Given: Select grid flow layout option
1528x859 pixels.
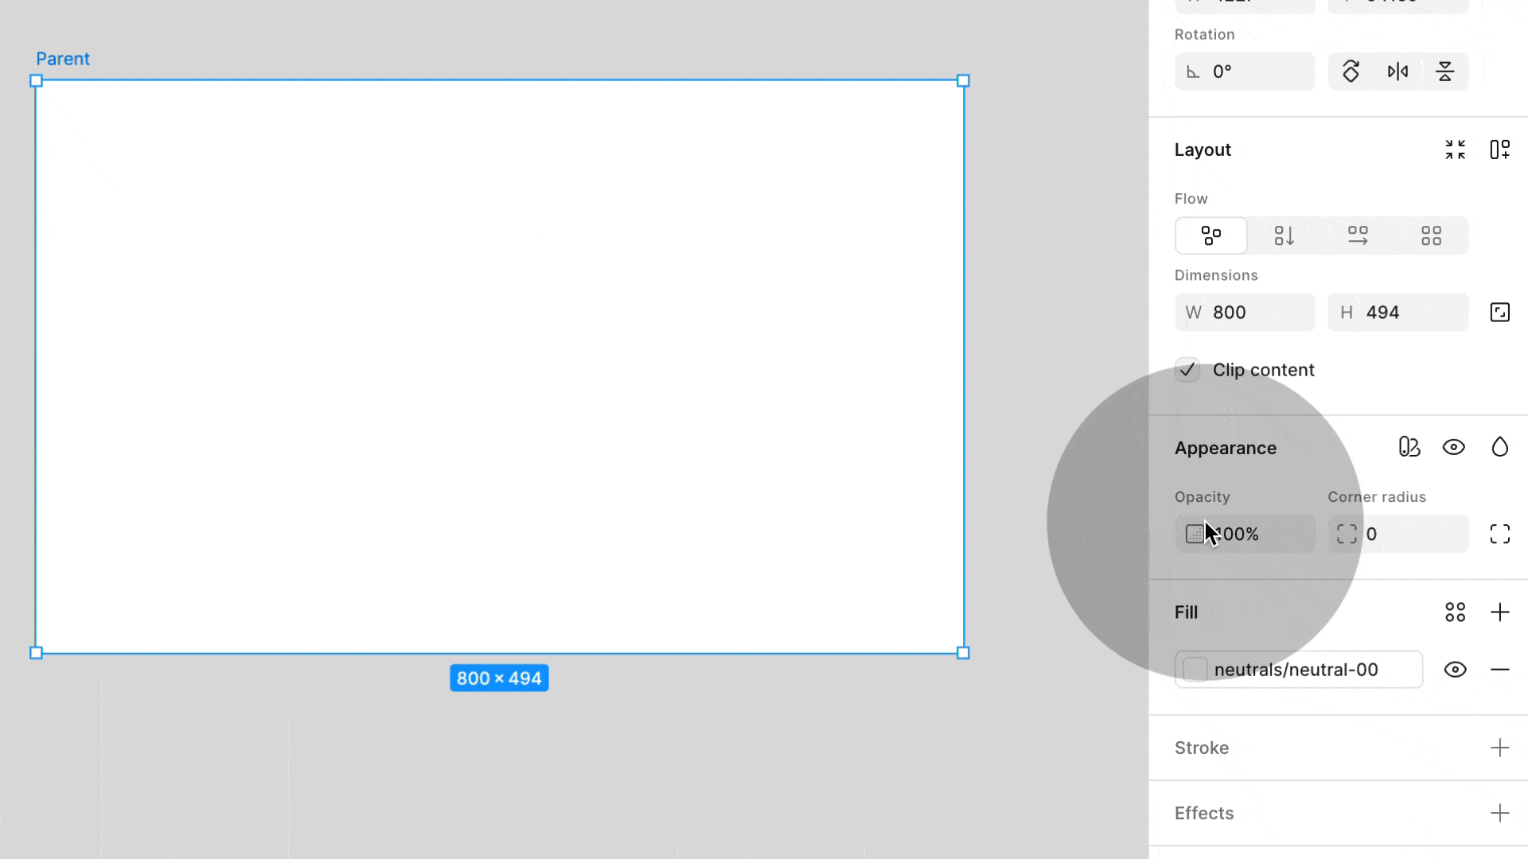Looking at the screenshot, I should [1431, 235].
